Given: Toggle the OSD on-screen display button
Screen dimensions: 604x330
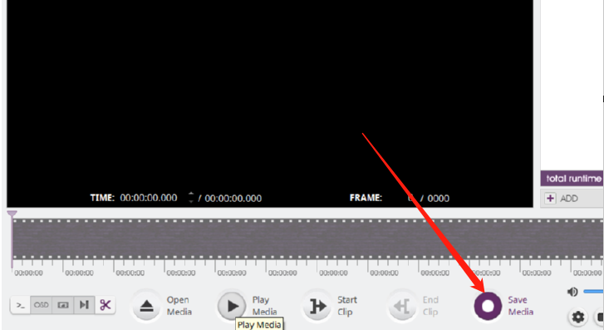Looking at the screenshot, I should click(x=41, y=305).
